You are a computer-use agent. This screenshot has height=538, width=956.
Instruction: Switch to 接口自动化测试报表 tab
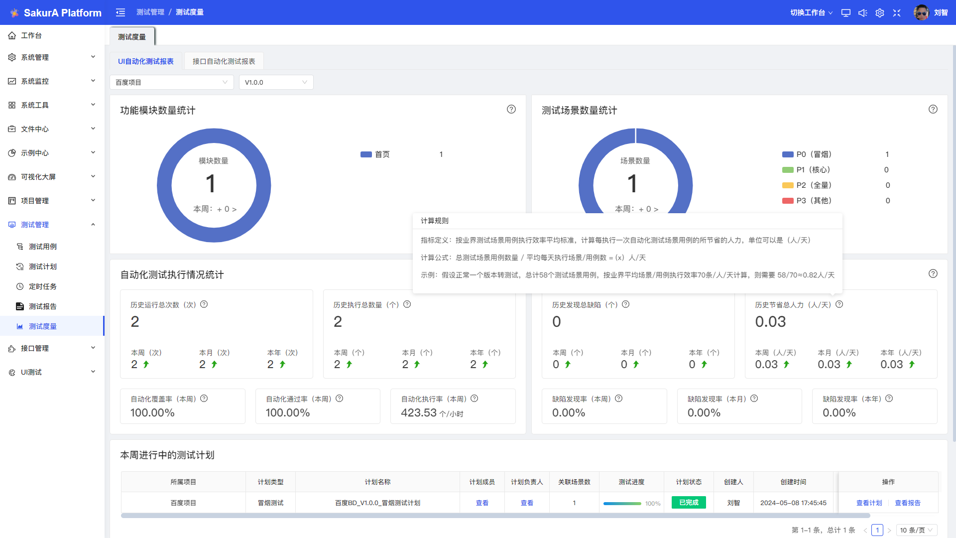224,61
